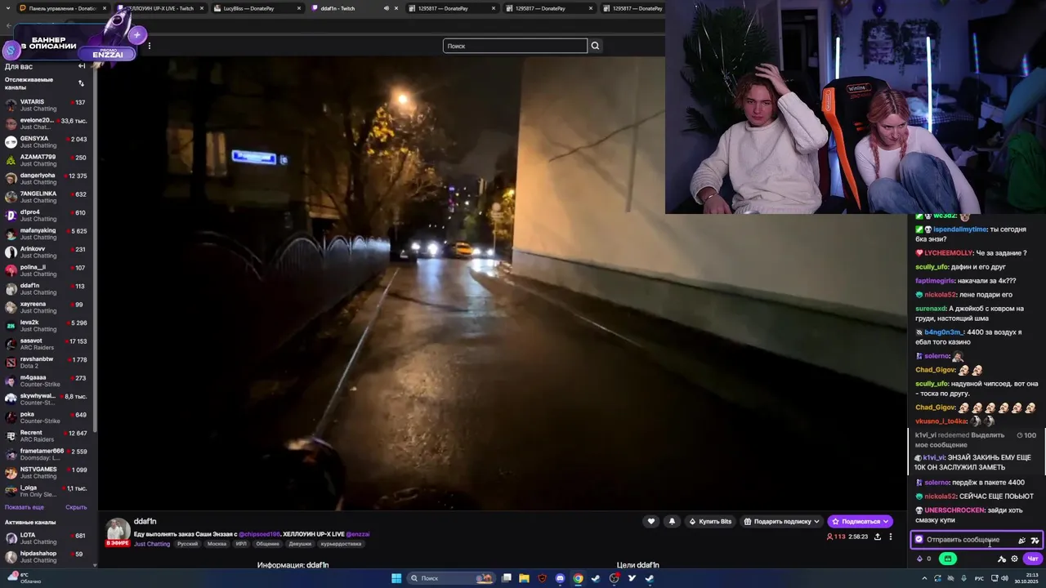Open VATARIS channel from sidebar
Image resolution: width=1046 pixels, height=588 pixels.
tap(48, 105)
